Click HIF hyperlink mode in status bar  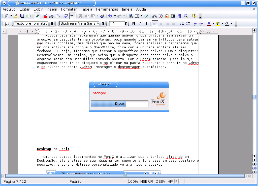pyautogui.click(x=170, y=181)
